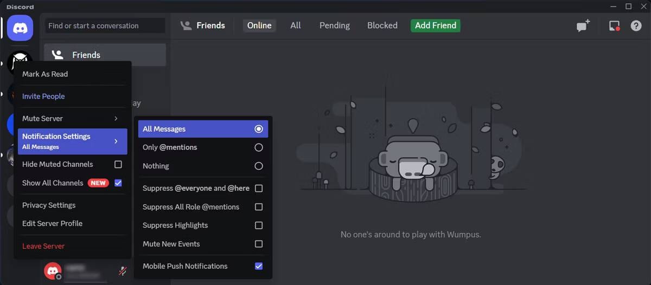Screen dimensions: 651x285
Task: Maximize the Discord window
Action: click(x=628, y=7)
